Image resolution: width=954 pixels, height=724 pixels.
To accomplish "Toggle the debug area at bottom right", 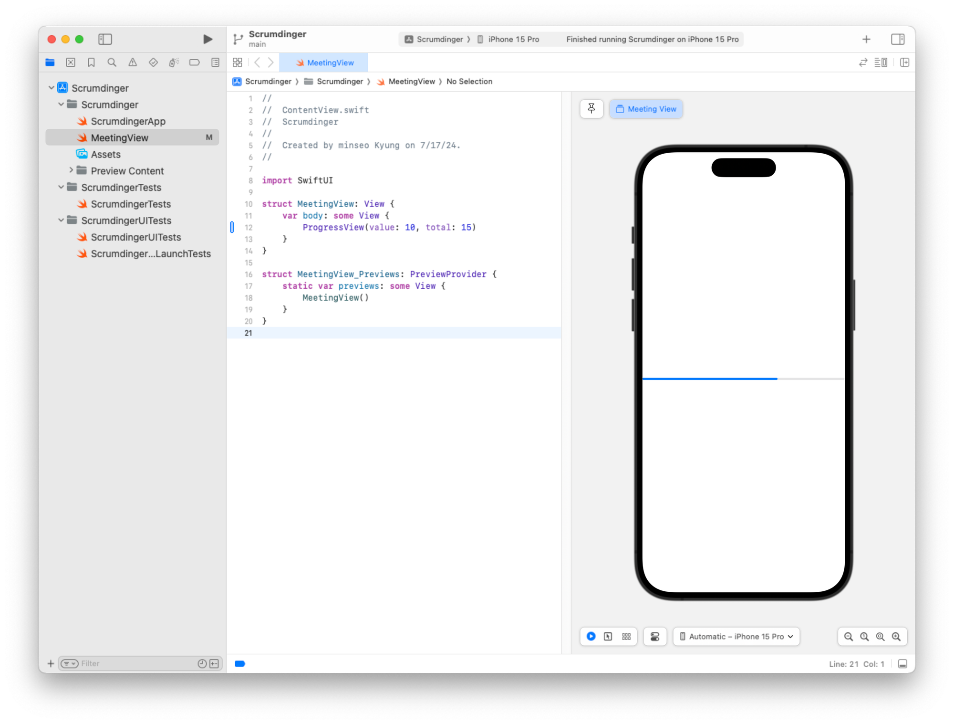I will (x=902, y=664).
